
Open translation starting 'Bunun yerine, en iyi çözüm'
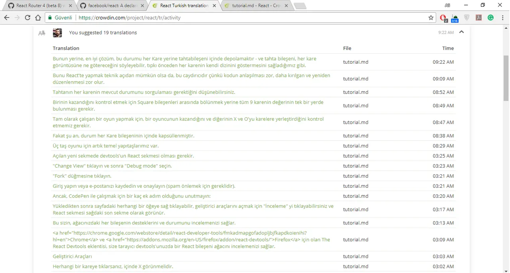[x=184, y=62]
